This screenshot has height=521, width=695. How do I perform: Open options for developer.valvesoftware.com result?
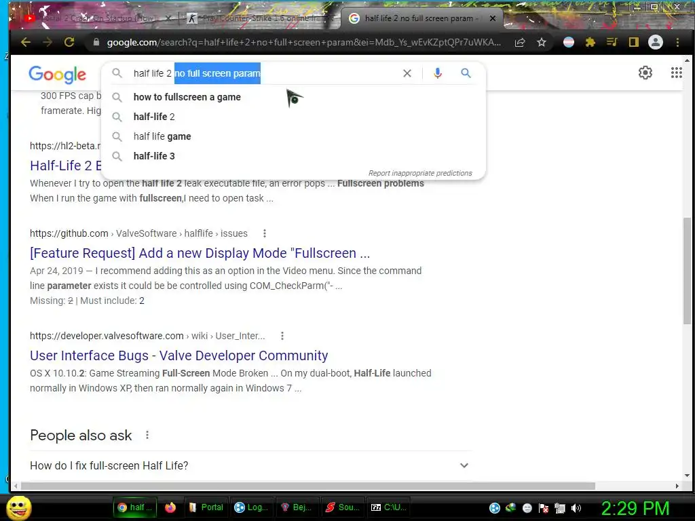click(282, 336)
